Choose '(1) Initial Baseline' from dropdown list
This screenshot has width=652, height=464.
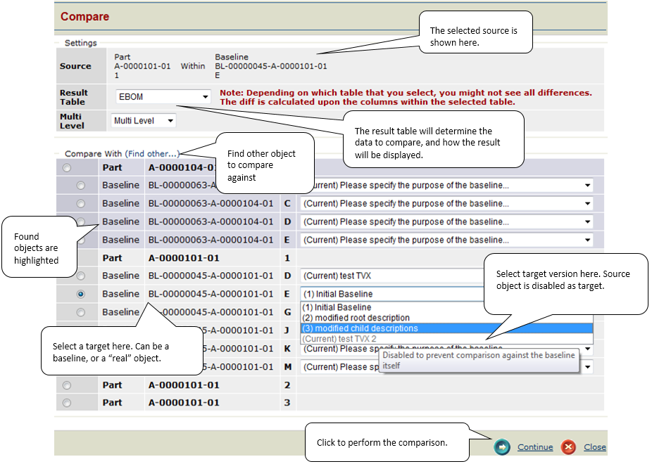tap(337, 307)
